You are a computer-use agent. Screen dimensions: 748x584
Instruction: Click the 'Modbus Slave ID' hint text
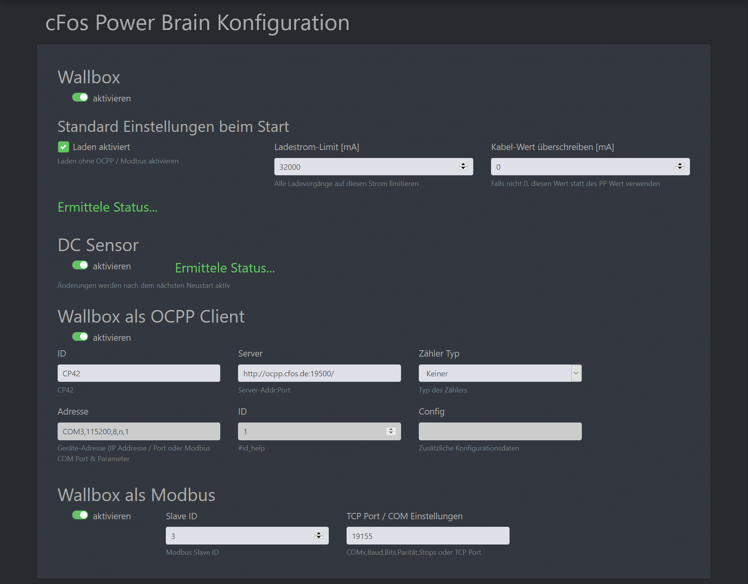tap(192, 552)
